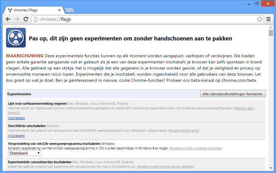Click the Experimenten section heading

[x=19, y=94]
